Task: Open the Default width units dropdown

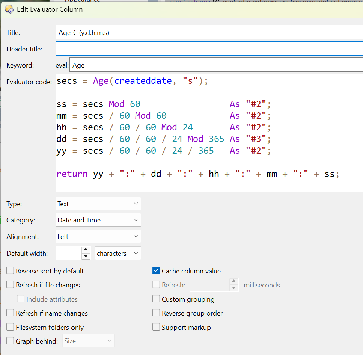Action: click(x=118, y=254)
